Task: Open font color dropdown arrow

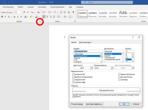Action: (x=39, y=17)
